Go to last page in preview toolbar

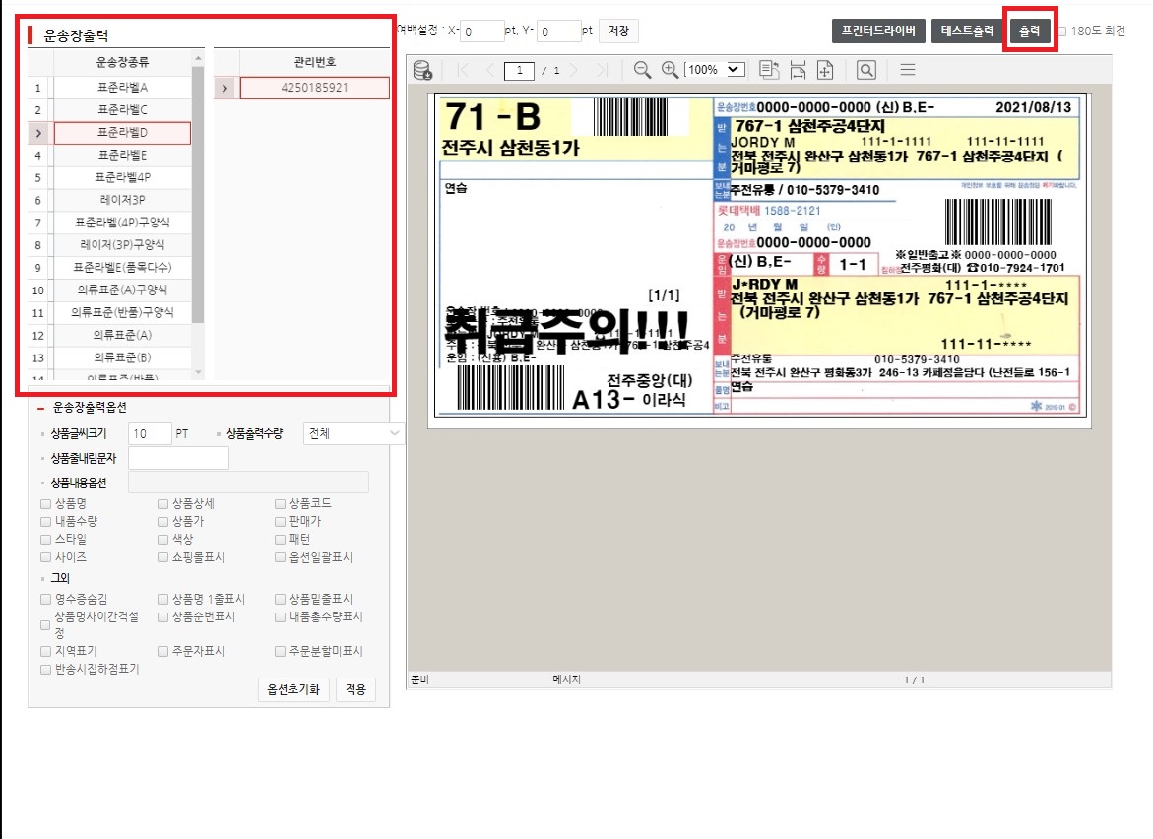(x=603, y=70)
